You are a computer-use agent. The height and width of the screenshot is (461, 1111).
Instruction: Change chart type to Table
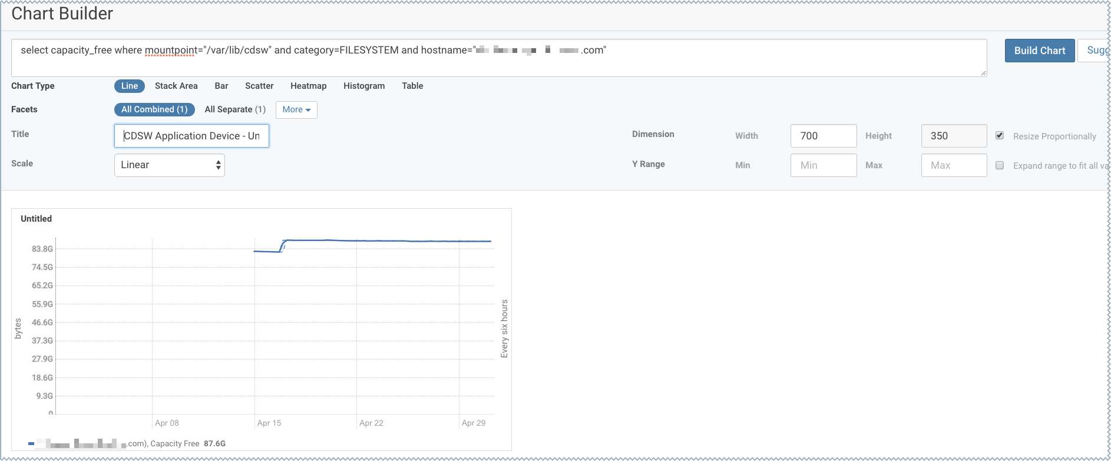[x=412, y=86]
